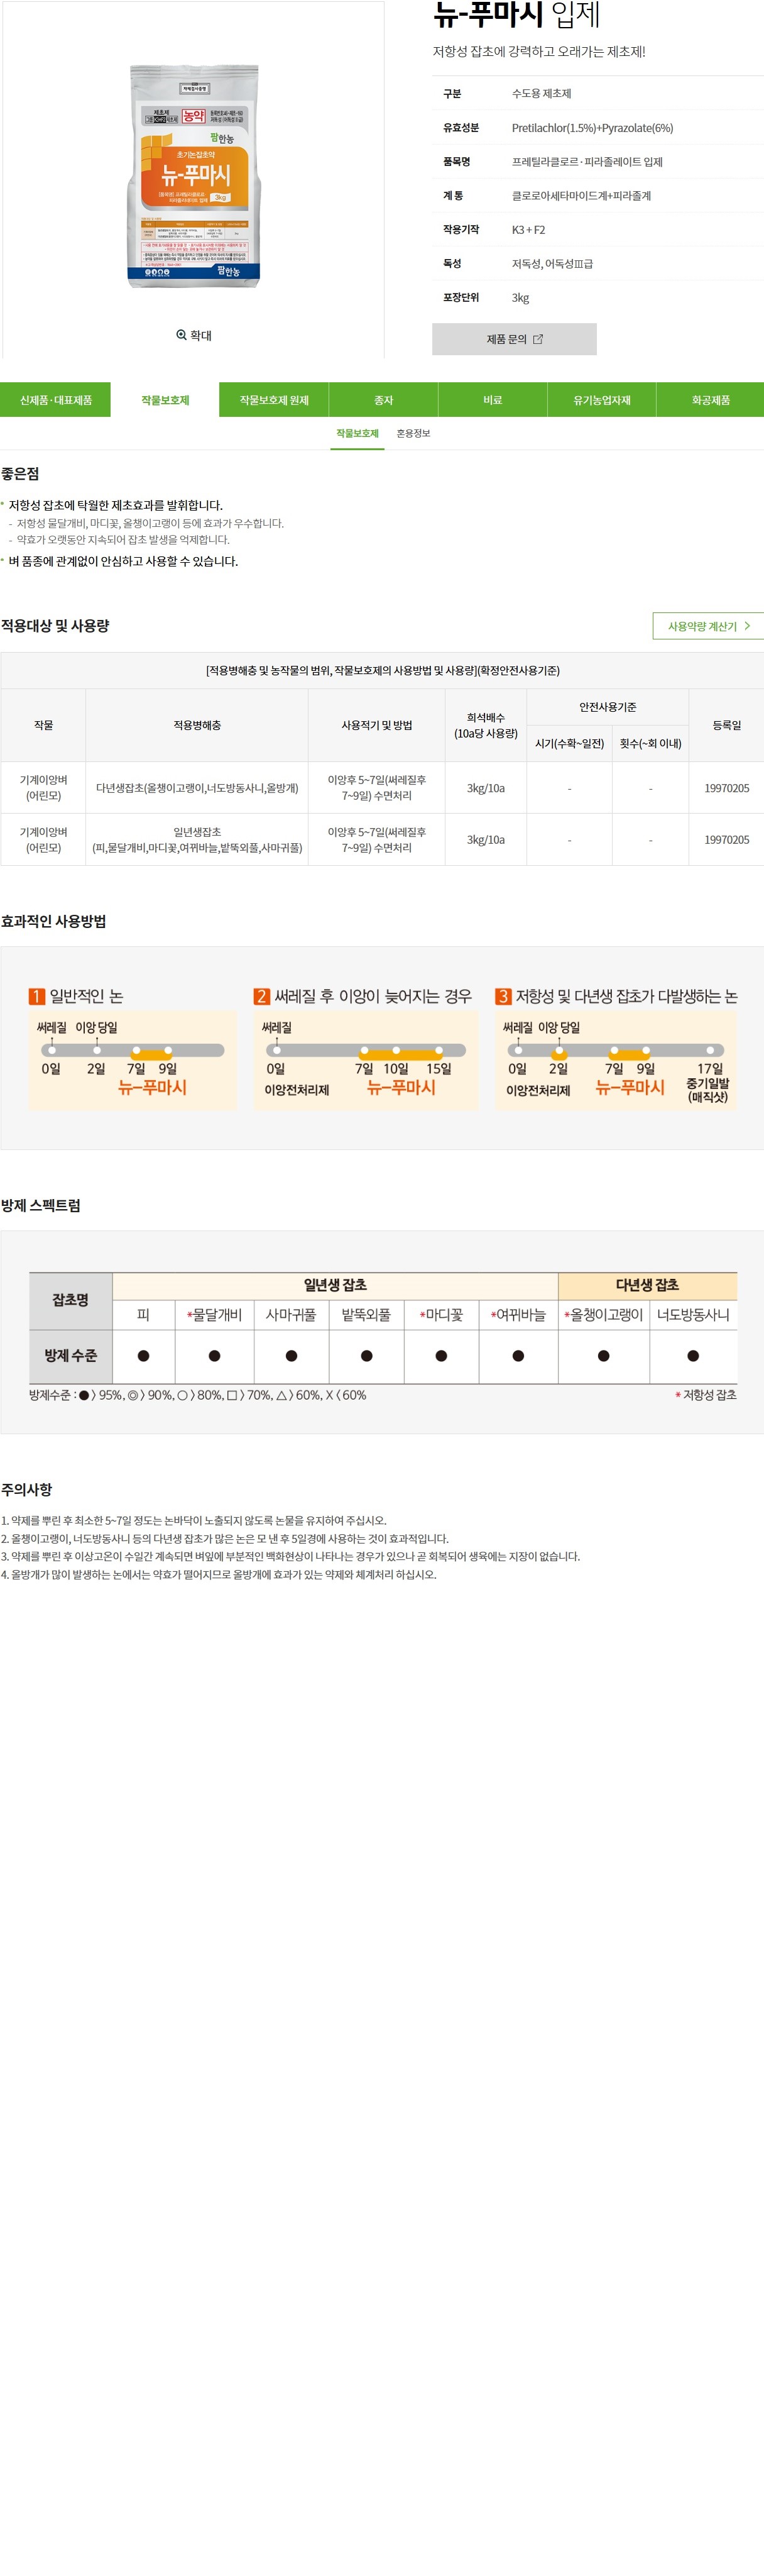Select 작물보호제 in the green navigation bar
764x2576 pixels.
(x=165, y=400)
